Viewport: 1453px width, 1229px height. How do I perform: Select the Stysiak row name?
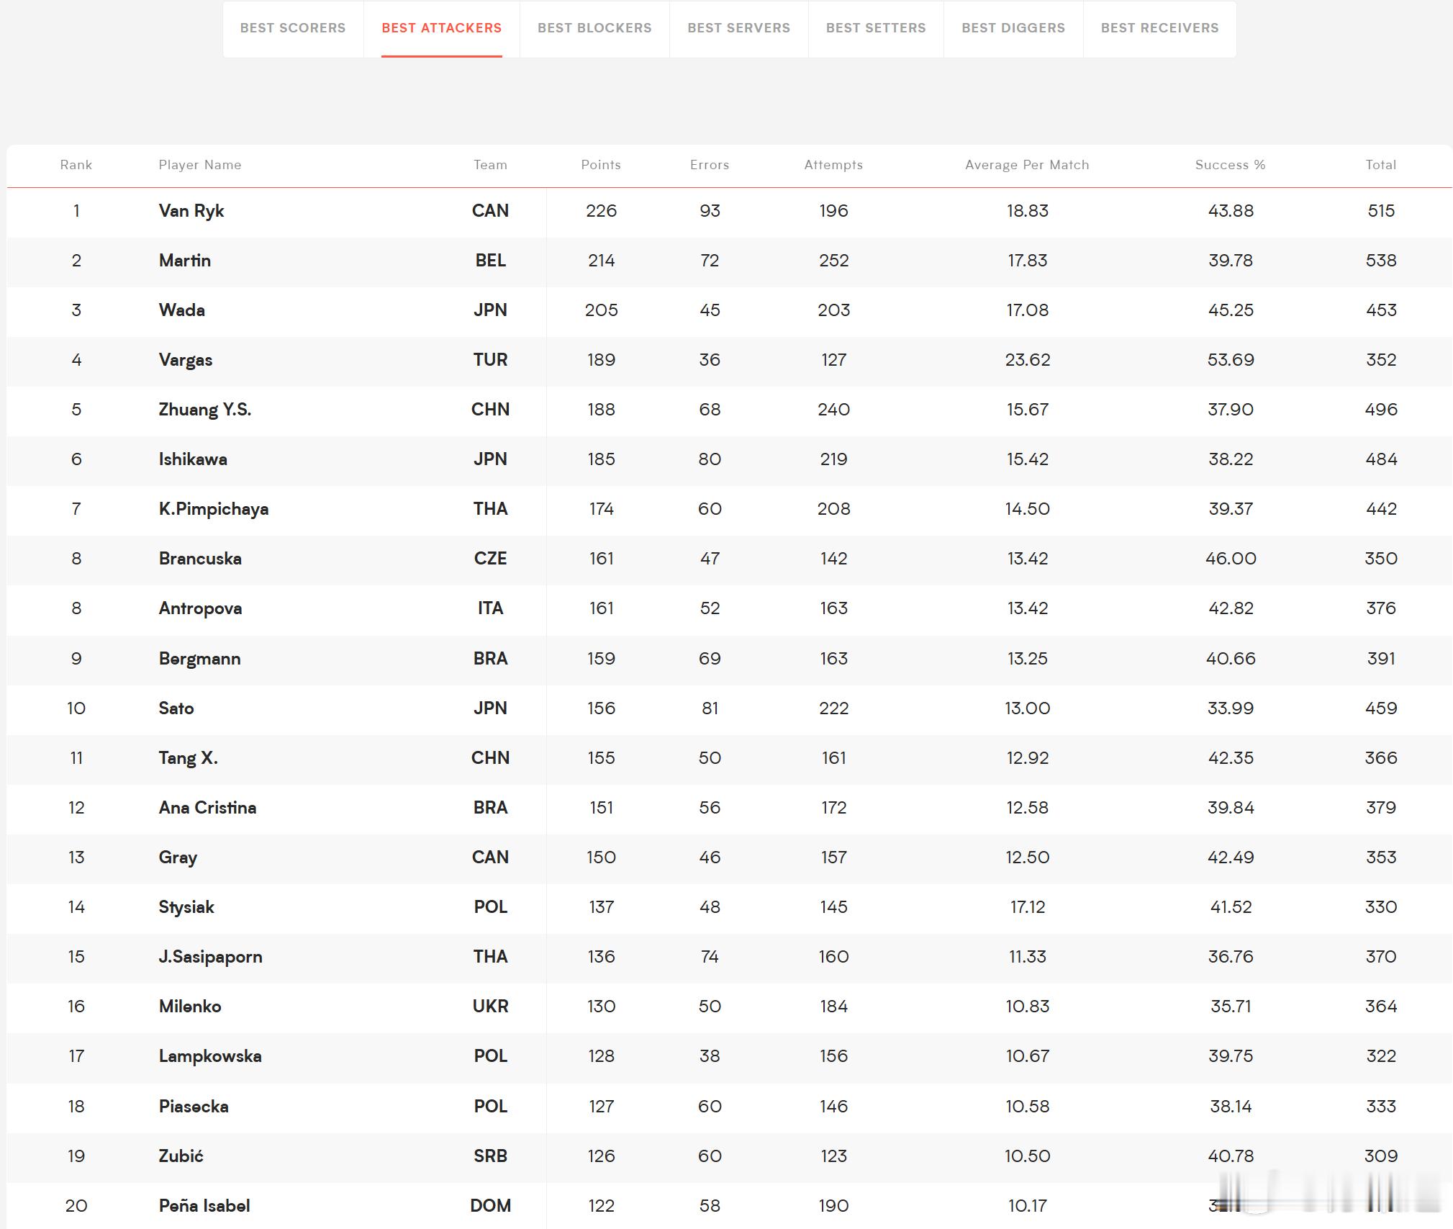click(186, 907)
